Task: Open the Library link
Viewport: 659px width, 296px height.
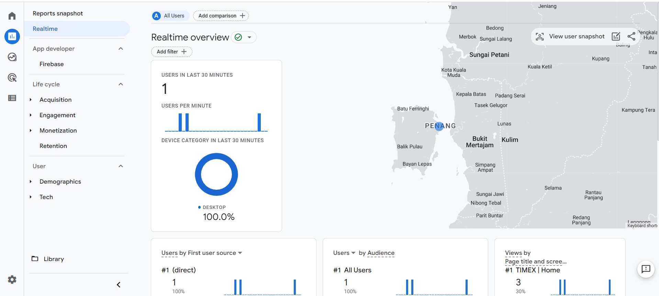Action: [x=54, y=259]
